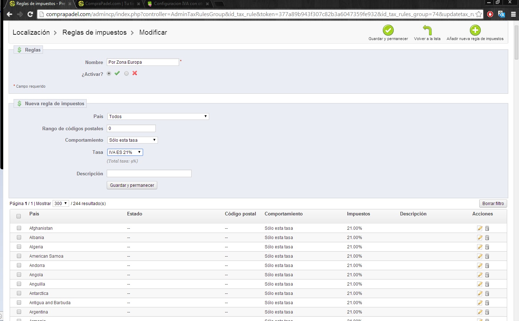519x321 pixels.
Task: Check the Andorra row checkbox
Action: [19, 265]
